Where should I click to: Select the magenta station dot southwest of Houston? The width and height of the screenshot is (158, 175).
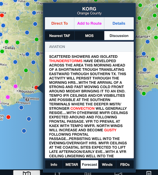8,97
